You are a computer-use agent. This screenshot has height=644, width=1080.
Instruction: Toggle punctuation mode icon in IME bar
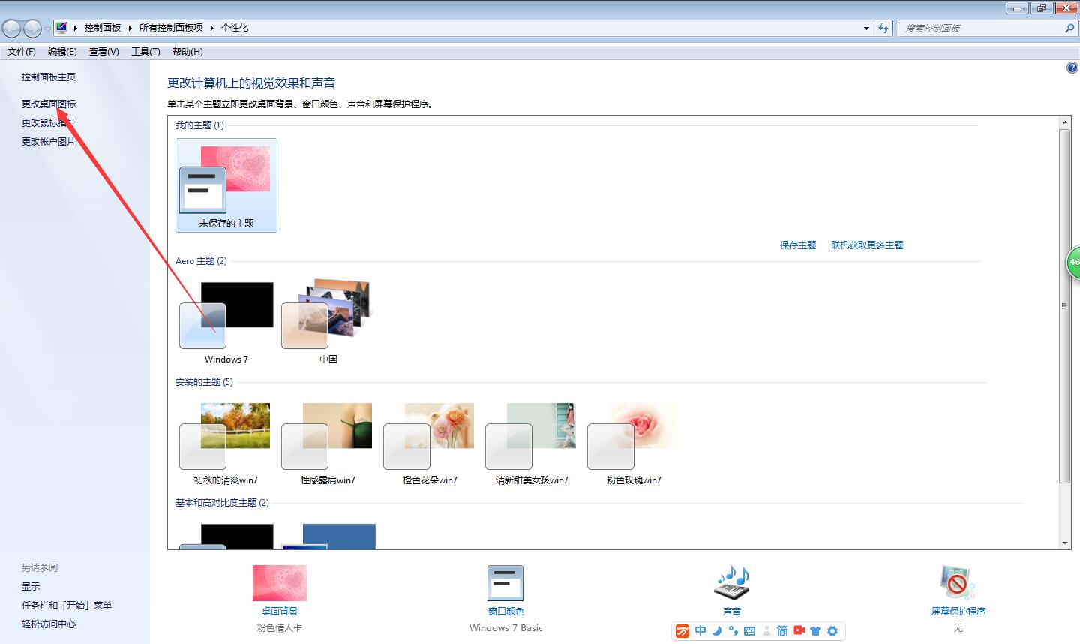[733, 631]
